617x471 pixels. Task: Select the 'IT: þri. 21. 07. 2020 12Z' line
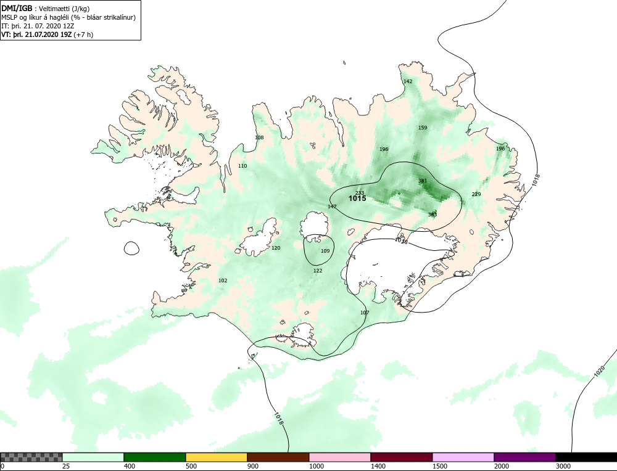38,26
